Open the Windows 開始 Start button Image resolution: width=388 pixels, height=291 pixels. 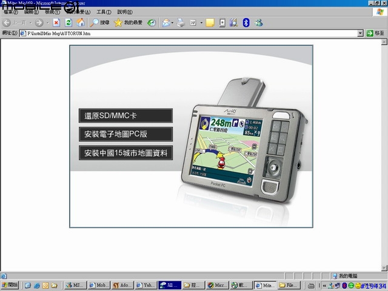click(x=10, y=286)
